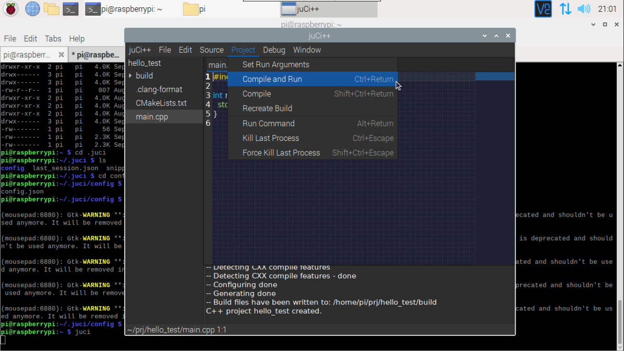Minimize the juCi++ window

[485, 36]
